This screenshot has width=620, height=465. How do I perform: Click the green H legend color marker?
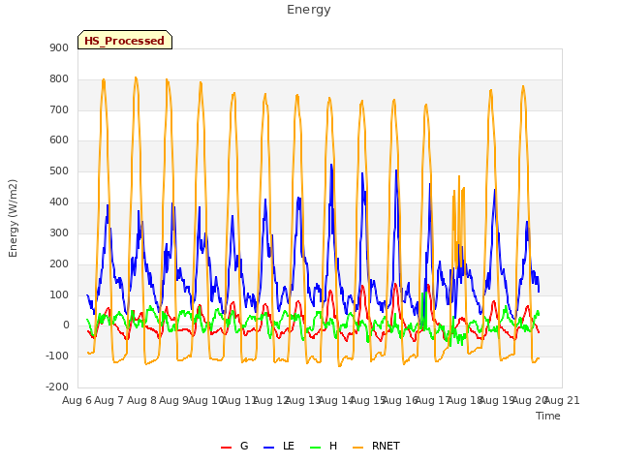tap(315, 448)
